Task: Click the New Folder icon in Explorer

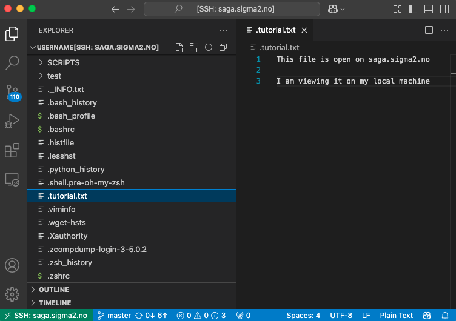Action: pyautogui.click(x=194, y=47)
